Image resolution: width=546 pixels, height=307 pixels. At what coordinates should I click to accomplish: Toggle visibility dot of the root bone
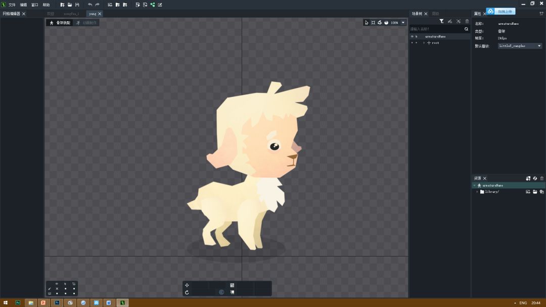point(412,43)
